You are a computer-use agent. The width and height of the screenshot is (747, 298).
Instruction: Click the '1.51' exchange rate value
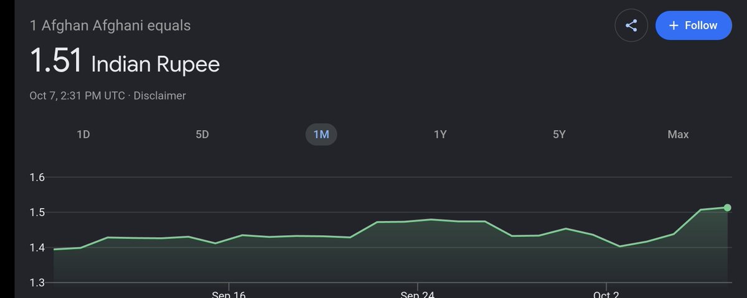coord(56,61)
